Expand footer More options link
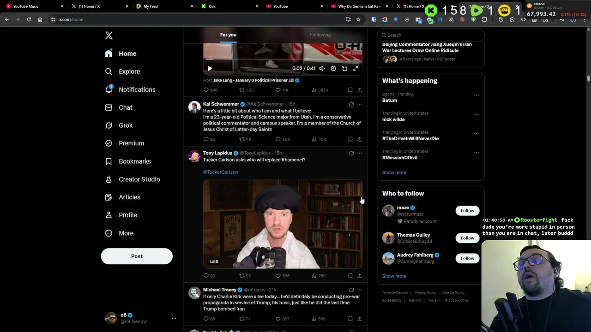 tap(434, 300)
